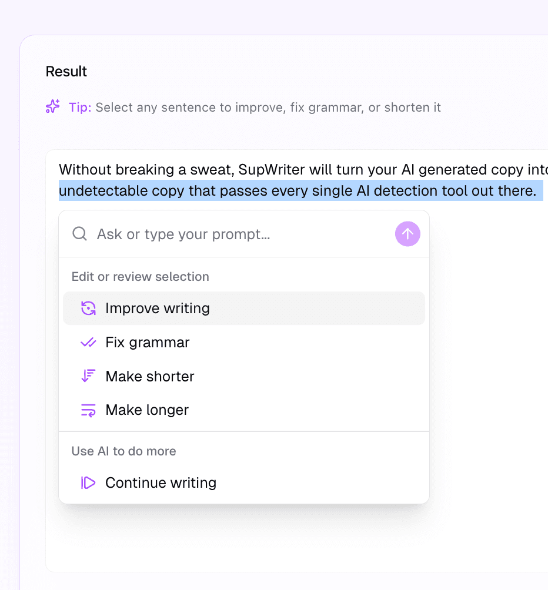
Task: Select Make shorter option
Action: pyautogui.click(x=149, y=376)
